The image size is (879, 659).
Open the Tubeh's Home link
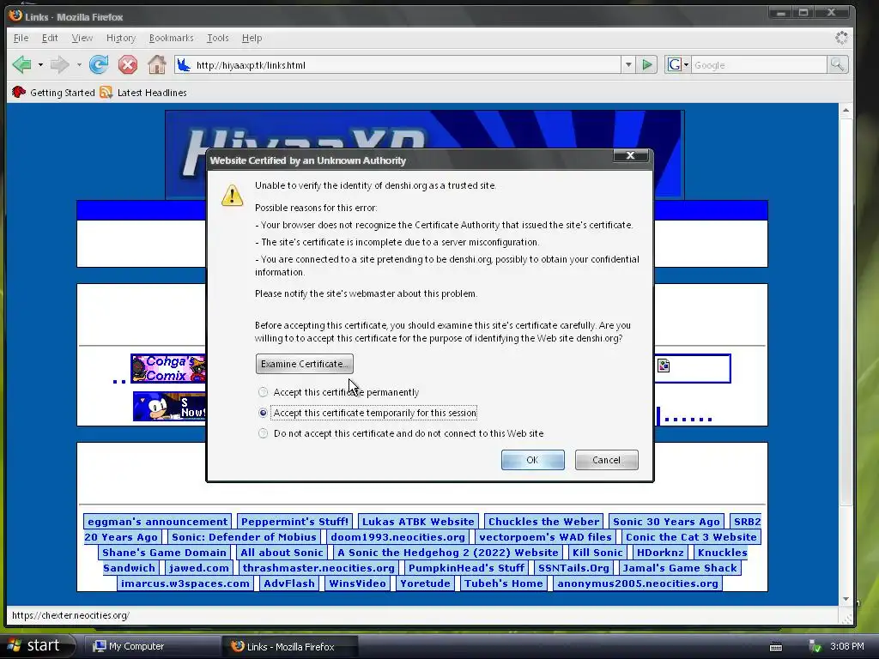pos(503,583)
